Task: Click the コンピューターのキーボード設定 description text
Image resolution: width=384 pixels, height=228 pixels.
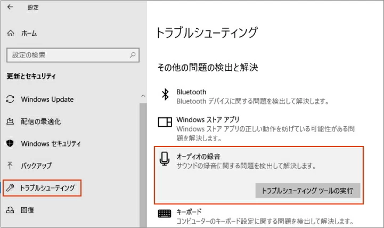Action: [x=265, y=222]
